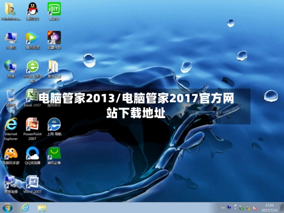
Task: Click the Show Desktop strip beside clock
Action: [x=282, y=208]
